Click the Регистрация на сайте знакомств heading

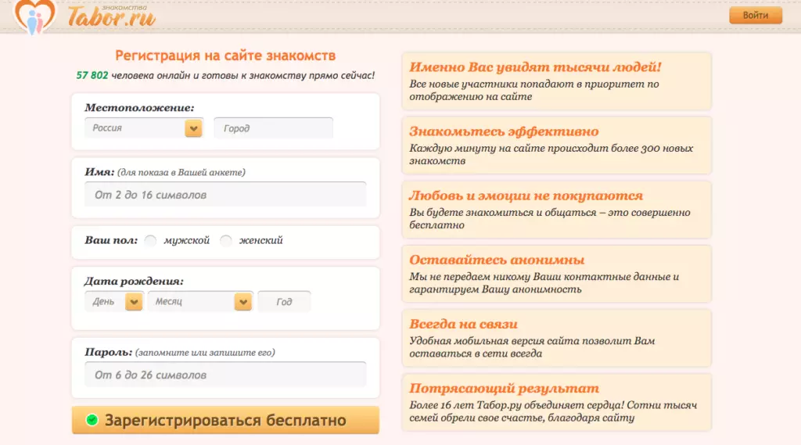(225, 56)
